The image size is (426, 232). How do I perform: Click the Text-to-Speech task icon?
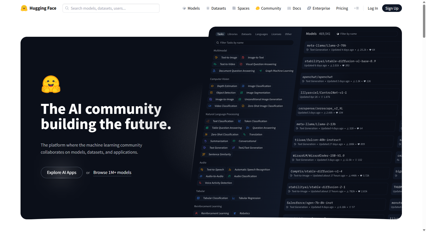pyautogui.click(x=202, y=169)
